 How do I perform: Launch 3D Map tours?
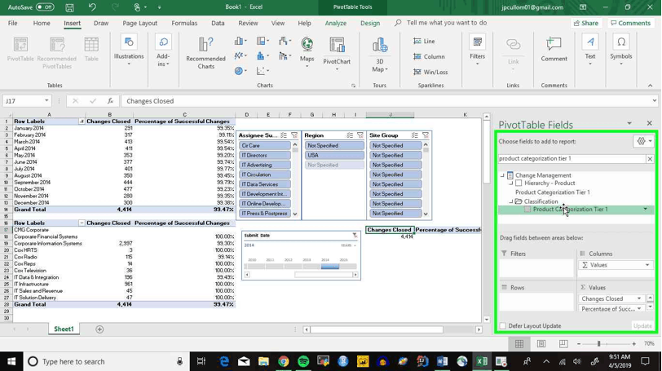(x=380, y=54)
